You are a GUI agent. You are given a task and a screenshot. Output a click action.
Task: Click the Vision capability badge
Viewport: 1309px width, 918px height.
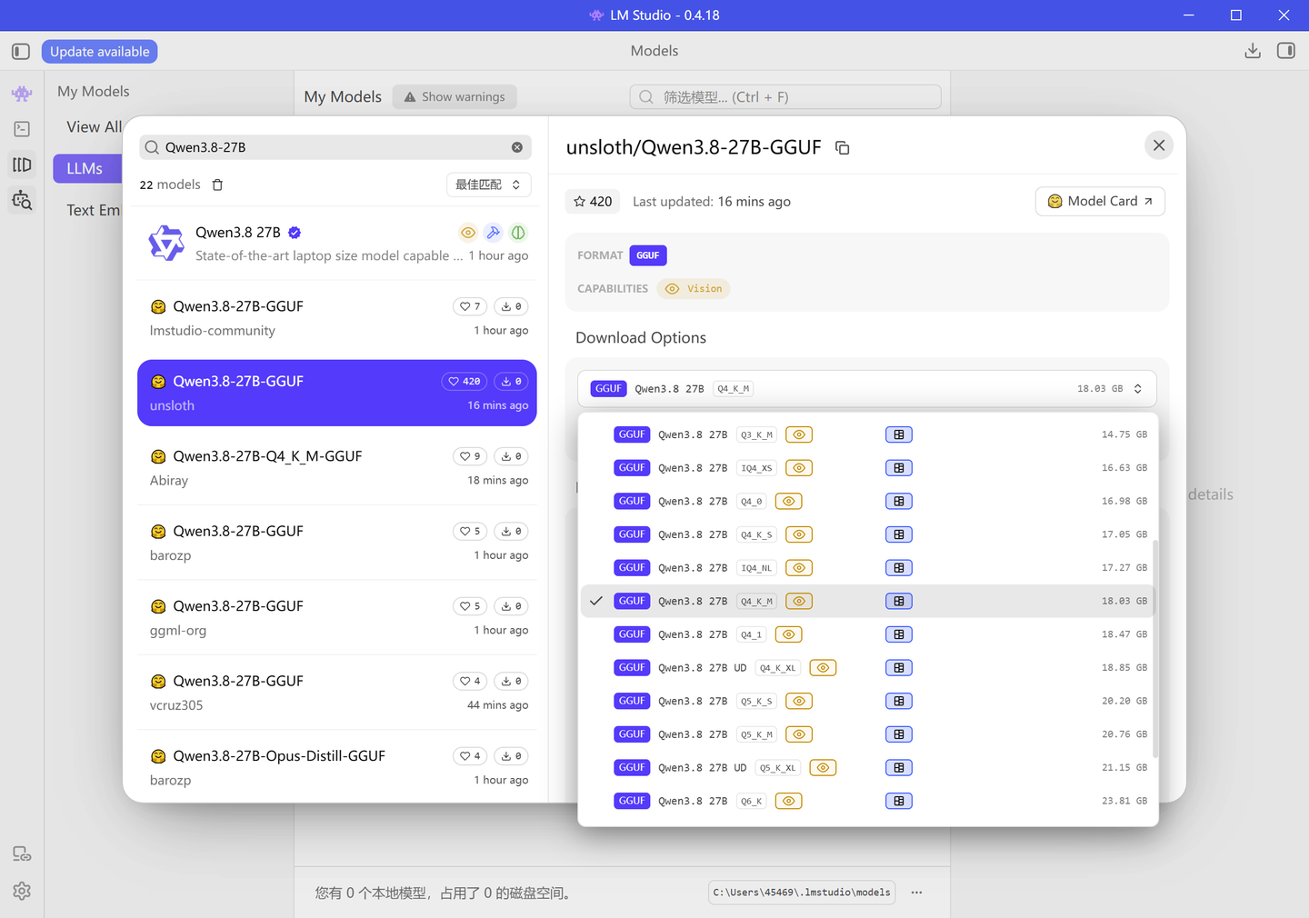click(x=694, y=289)
